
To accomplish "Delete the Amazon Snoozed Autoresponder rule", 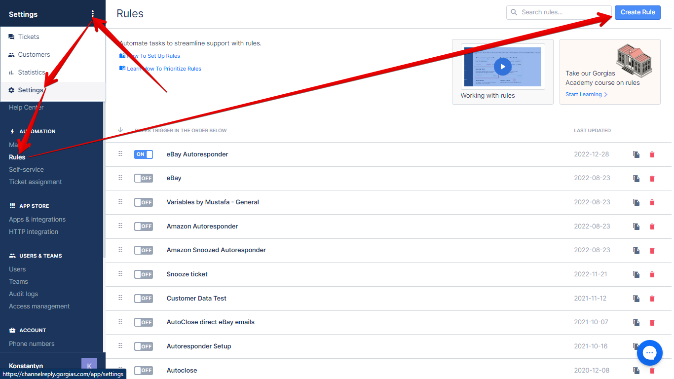I will tap(652, 251).
